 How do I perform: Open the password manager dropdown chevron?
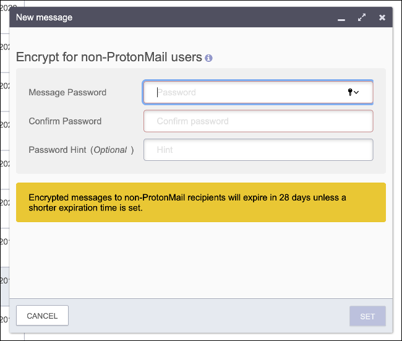tap(357, 93)
